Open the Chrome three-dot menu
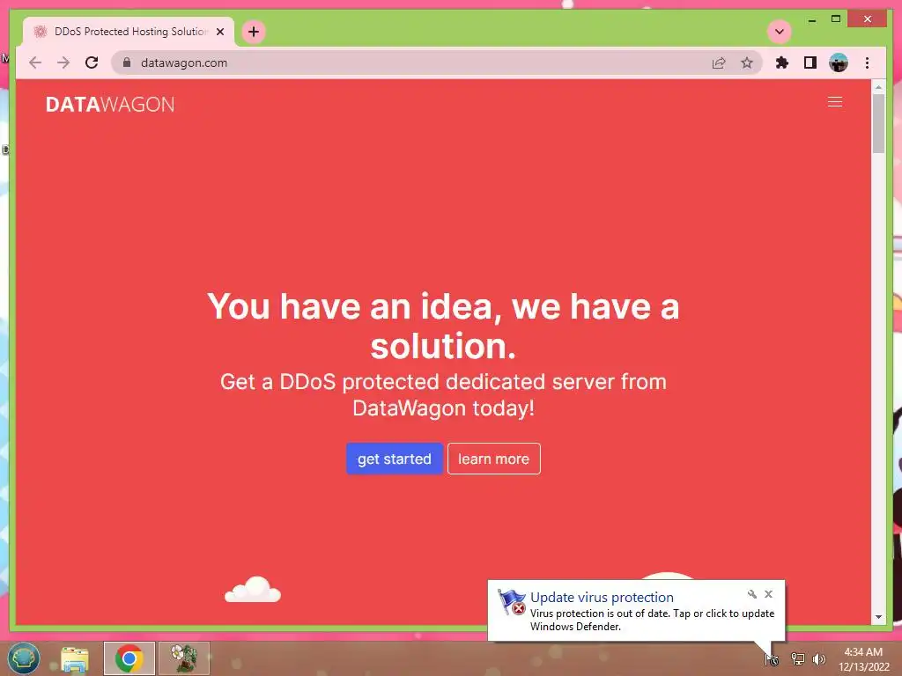Viewport: 902px width, 676px height. coord(867,62)
